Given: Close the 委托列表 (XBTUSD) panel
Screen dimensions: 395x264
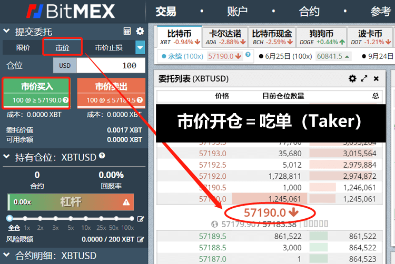Looking at the screenshot, I should pyautogui.click(x=376, y=79).
